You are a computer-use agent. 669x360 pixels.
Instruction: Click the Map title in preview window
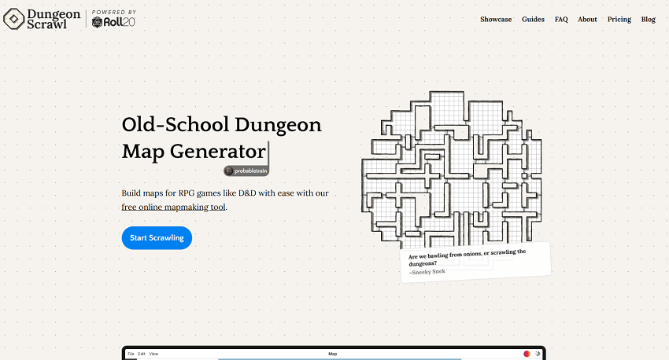point(332,354)
